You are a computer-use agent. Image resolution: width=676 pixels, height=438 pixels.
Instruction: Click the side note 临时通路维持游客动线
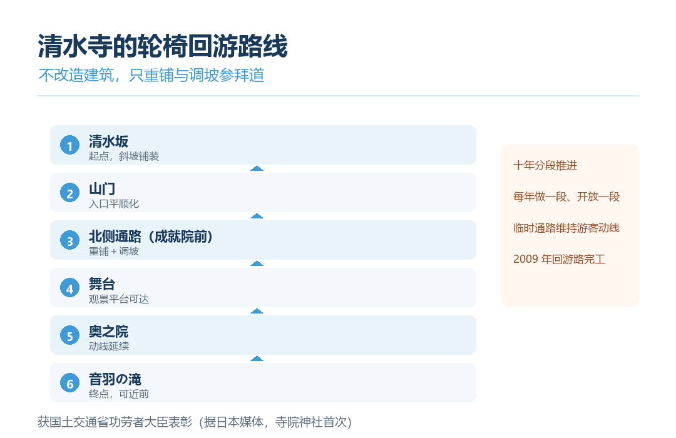click(566, 228)
